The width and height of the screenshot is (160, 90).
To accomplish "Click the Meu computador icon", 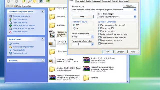I will [x=10, y=50].
